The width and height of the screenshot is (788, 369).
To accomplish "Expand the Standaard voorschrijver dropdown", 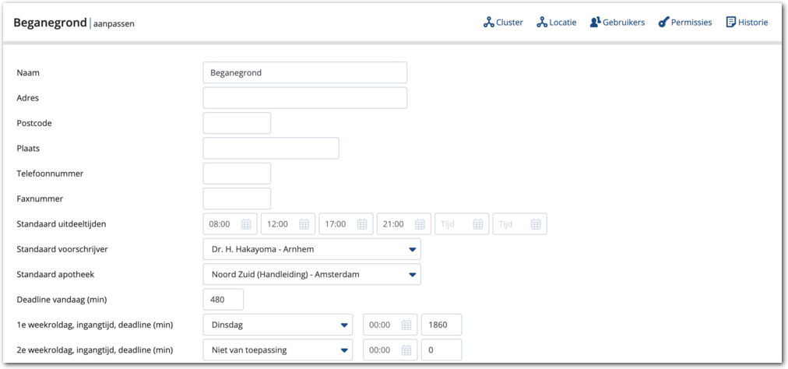I will tap(411, 250).
